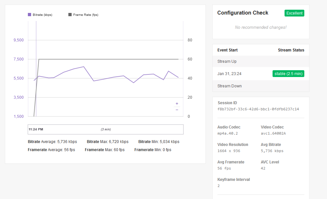Click the (3 min) timeline range bar
The width and height of the screenshot is (327, 199).
[x=106, y=129]
